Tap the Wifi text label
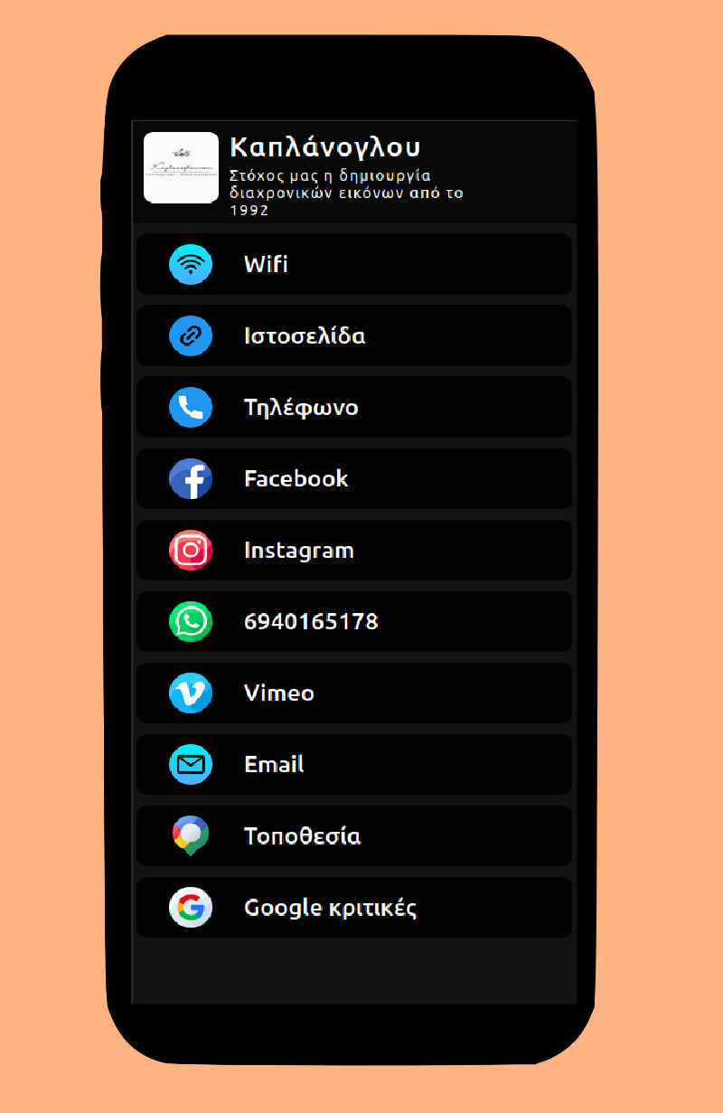 point(266,265)
